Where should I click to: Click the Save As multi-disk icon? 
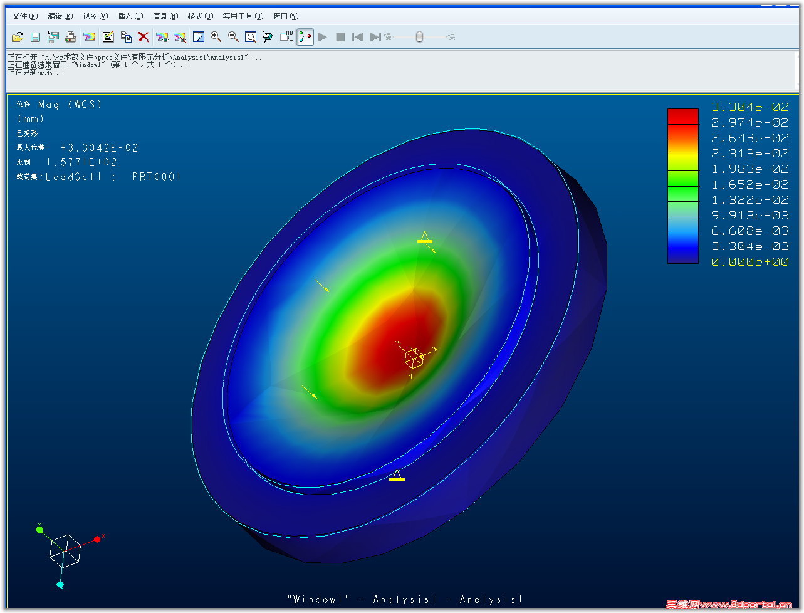[53, 37]
